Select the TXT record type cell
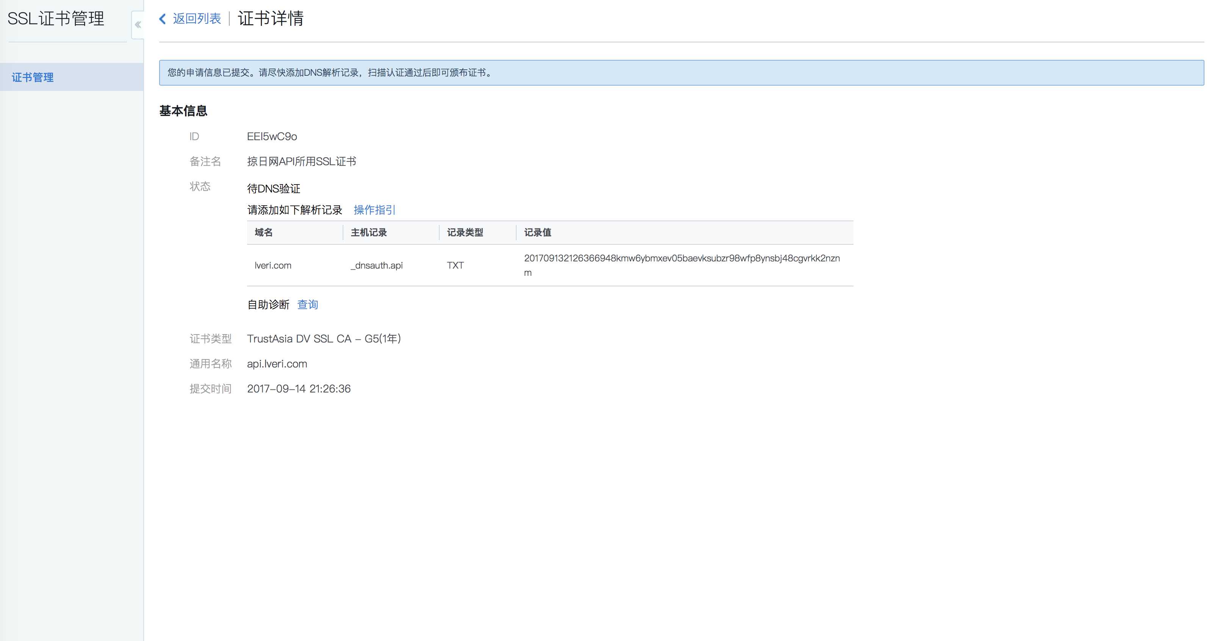The height and width of the screenshot is (641, 1209). tap(455, 266)
